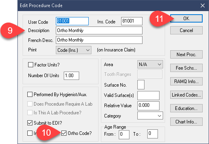Open Linked Codes... dialog
Viewport: 209px width, 144px height.
click(186, 95)
